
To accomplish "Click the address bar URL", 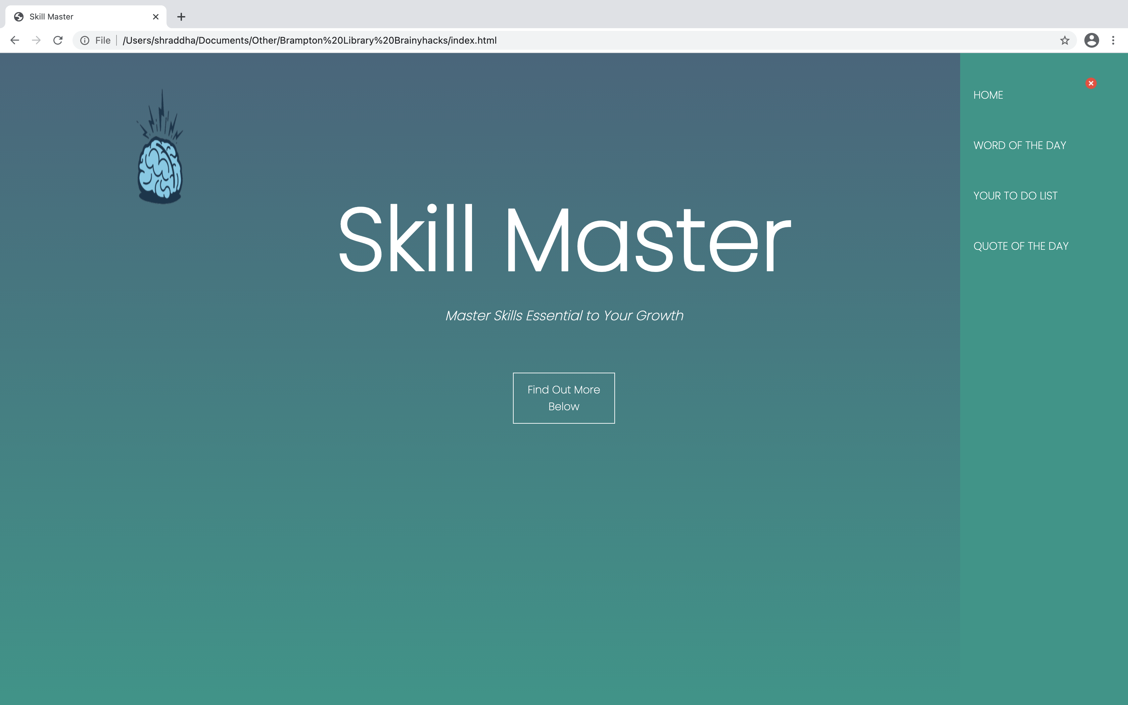I will point(310,41).
